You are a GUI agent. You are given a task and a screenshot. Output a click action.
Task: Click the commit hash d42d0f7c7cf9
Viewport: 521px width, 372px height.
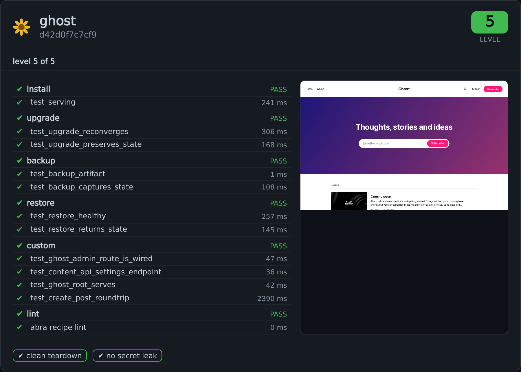coord(68,35)
